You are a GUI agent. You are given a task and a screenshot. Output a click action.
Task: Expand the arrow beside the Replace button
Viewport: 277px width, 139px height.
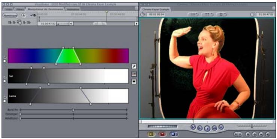177,135
